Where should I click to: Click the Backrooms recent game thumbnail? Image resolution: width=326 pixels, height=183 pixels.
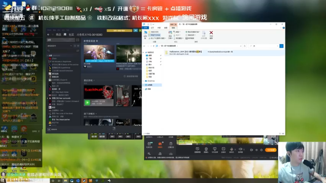click(98, 92)
